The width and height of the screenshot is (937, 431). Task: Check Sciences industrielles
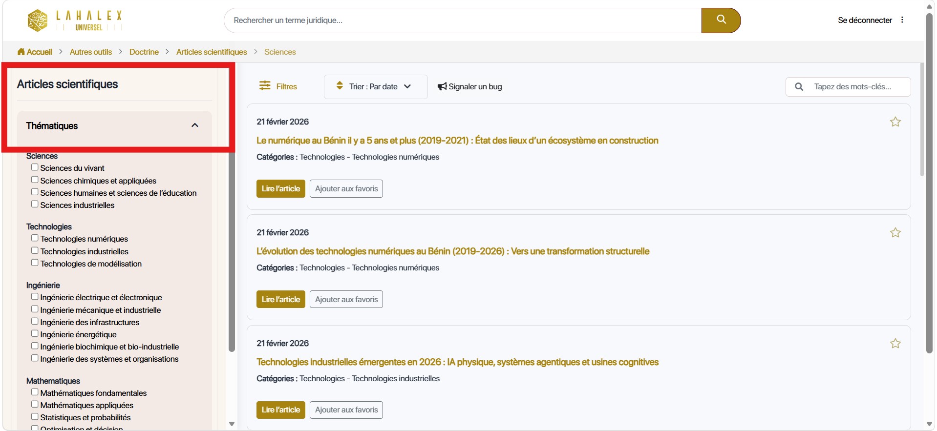pyautogui.click(x=35, y=205)
